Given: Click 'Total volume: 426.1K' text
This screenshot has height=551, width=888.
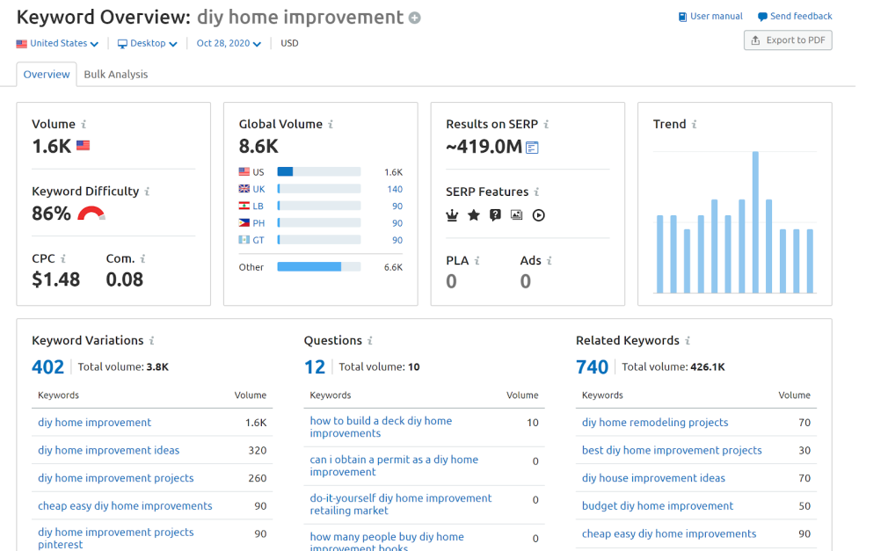Looking at the screenshot, I should (673, 367).
